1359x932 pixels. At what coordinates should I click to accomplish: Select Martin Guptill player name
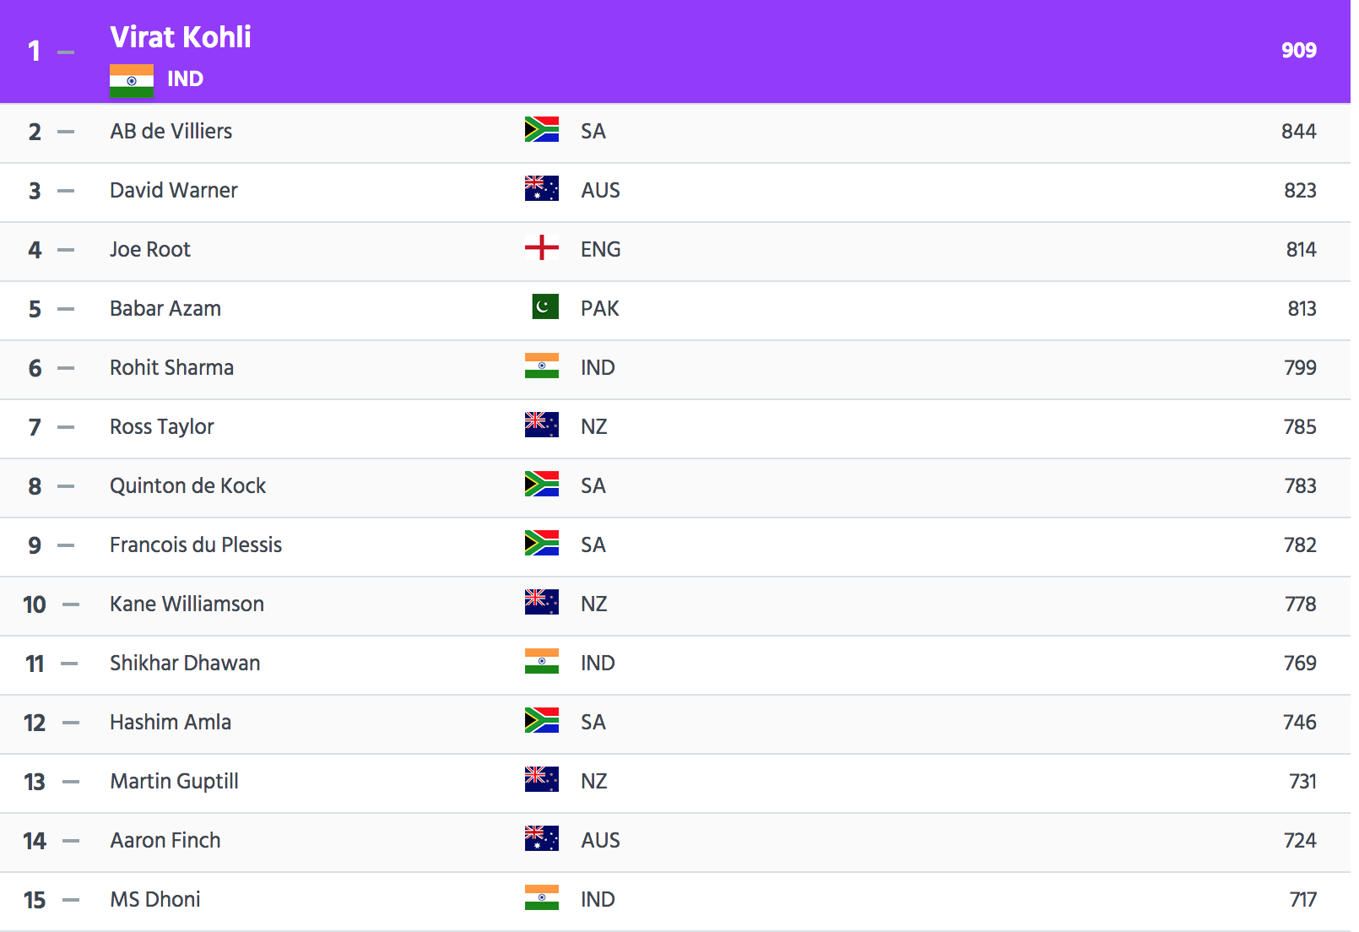click(174, 781)
